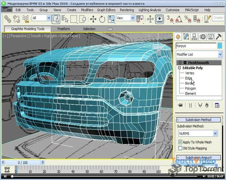
Task: Click the 3ds Max application logo button
Action: 7,9
